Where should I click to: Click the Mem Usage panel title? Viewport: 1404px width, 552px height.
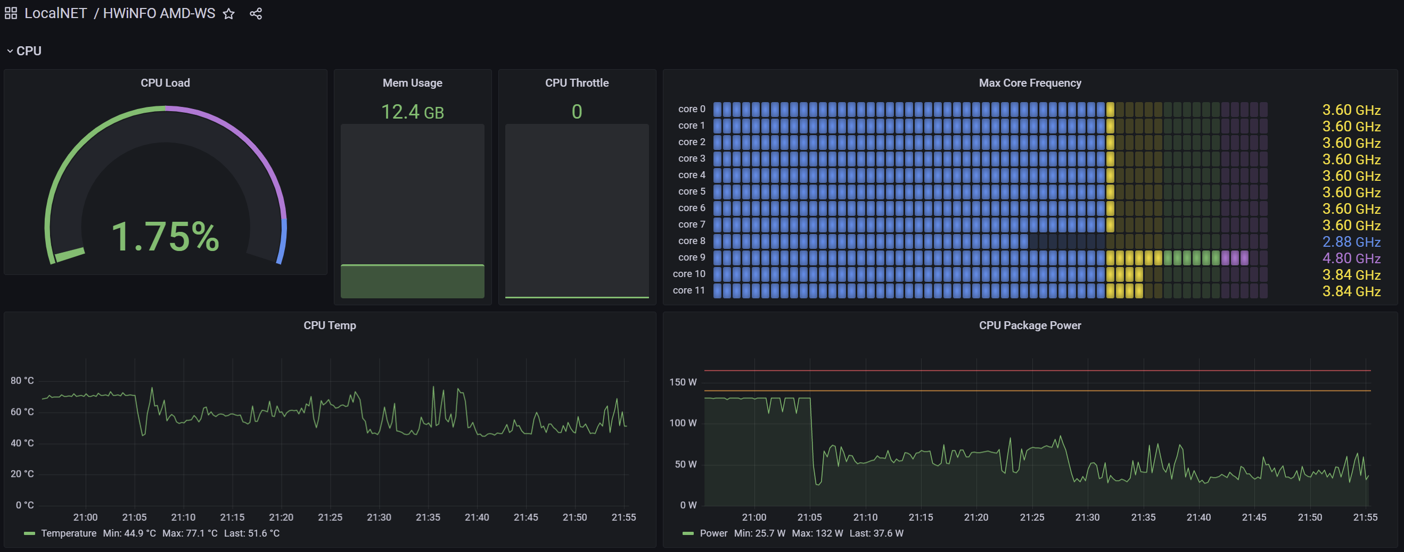413,83
